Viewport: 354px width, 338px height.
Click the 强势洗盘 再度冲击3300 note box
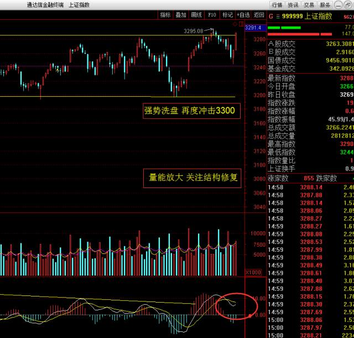coord(191,111)
